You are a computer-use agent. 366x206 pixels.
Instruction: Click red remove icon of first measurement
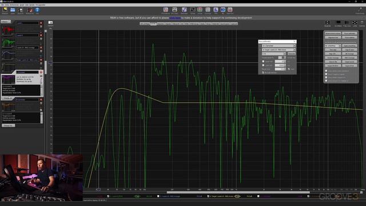click(x=41, y=23)
